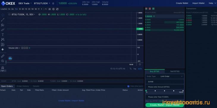This screenshot has height=108, width=217.
Task: Open the DEX Trade dropdown
Action: click(x=25, y=3)
